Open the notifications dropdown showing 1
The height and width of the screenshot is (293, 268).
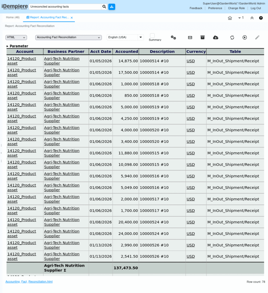click(241, 18)
